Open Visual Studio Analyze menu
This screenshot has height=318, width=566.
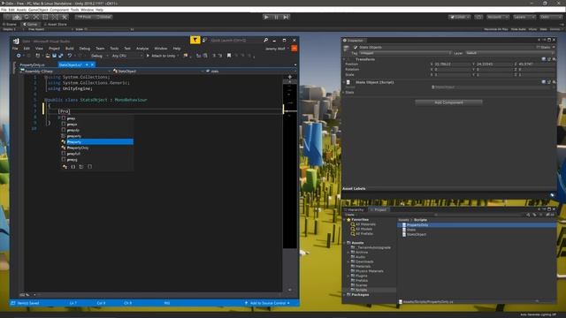tap(142, 49)
